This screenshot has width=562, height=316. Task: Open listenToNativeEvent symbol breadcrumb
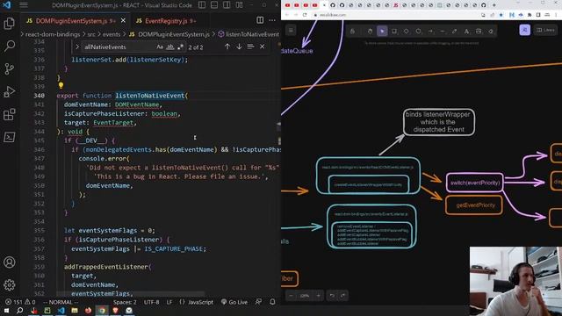click(249, 34)
